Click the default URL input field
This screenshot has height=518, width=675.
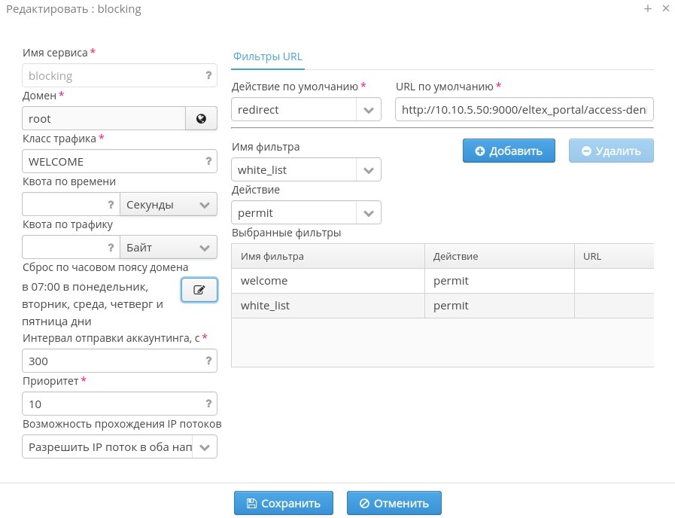(x=524, y=110)
